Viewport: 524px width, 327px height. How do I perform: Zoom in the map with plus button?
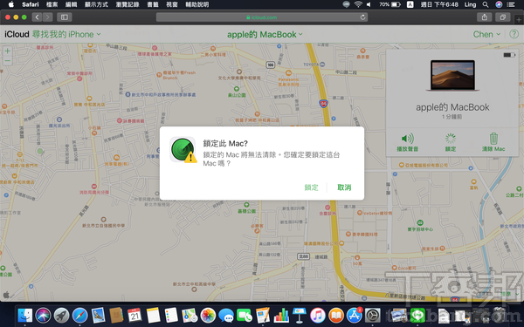tap(7, 51)
